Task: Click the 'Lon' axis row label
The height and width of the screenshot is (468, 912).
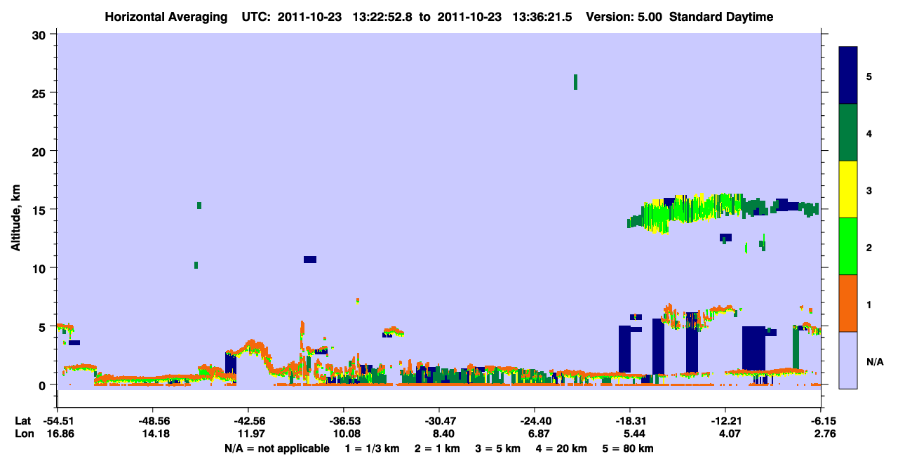Action: pos(23,434)
